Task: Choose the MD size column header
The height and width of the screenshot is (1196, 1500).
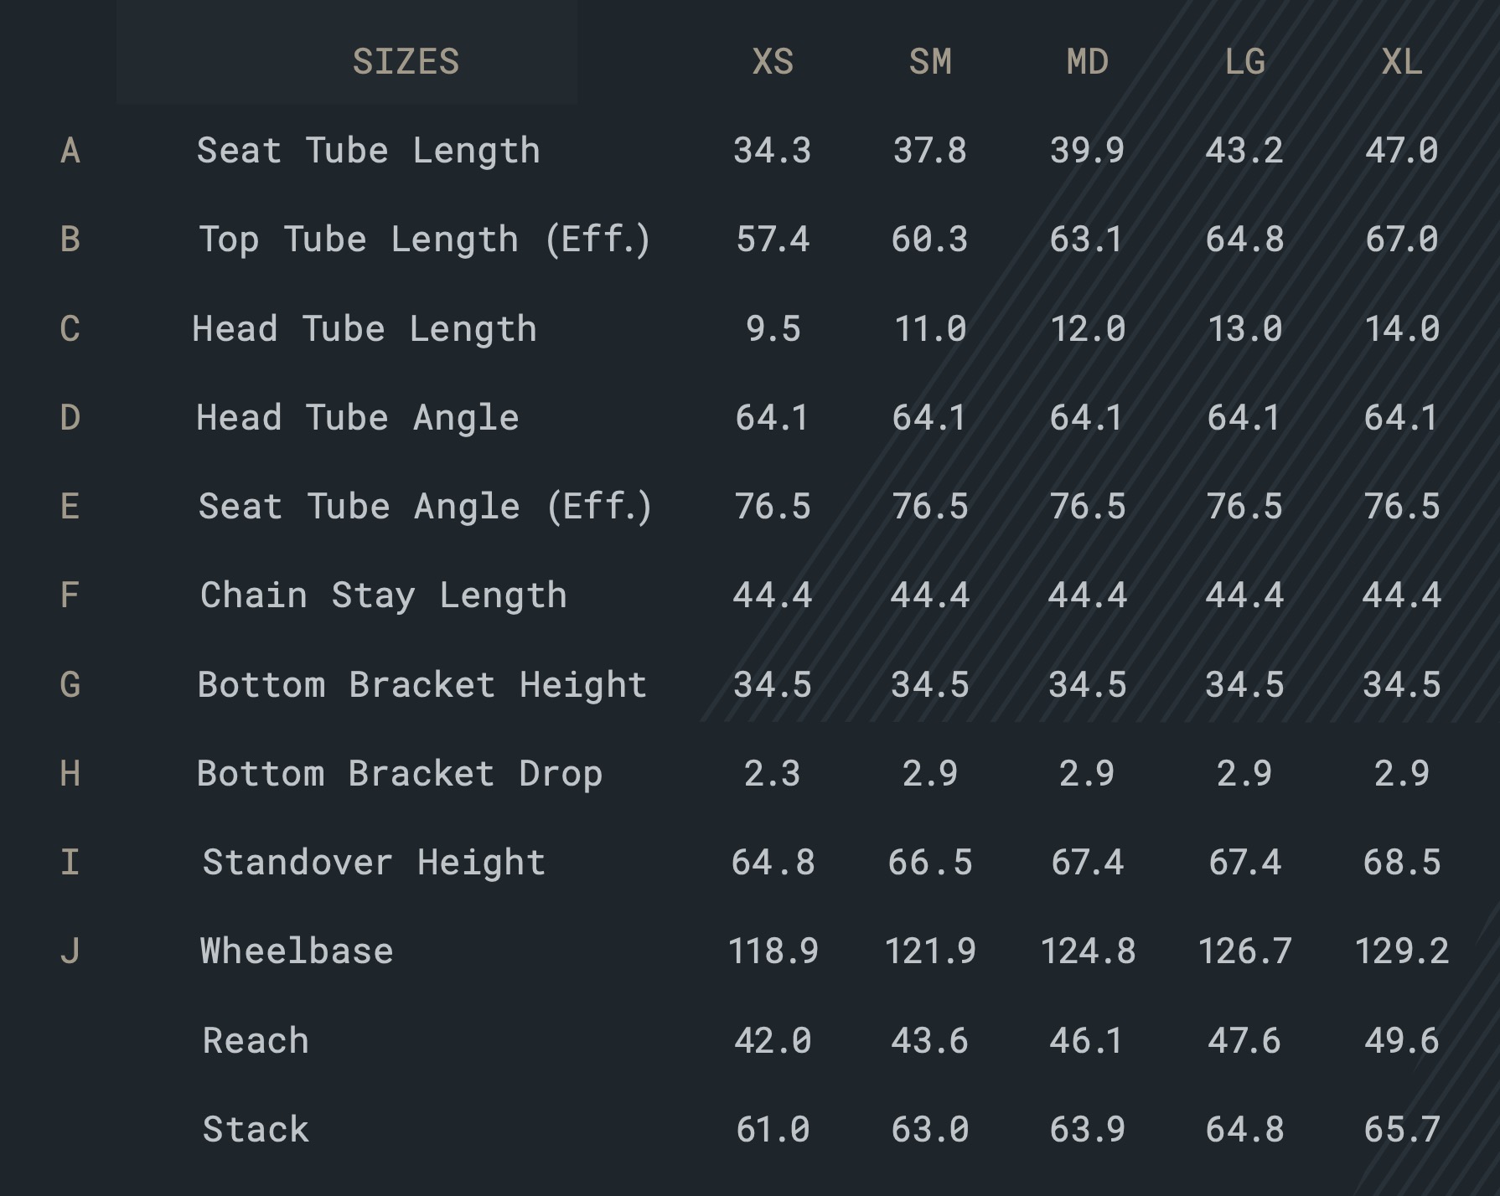Action: (1087, 62)
